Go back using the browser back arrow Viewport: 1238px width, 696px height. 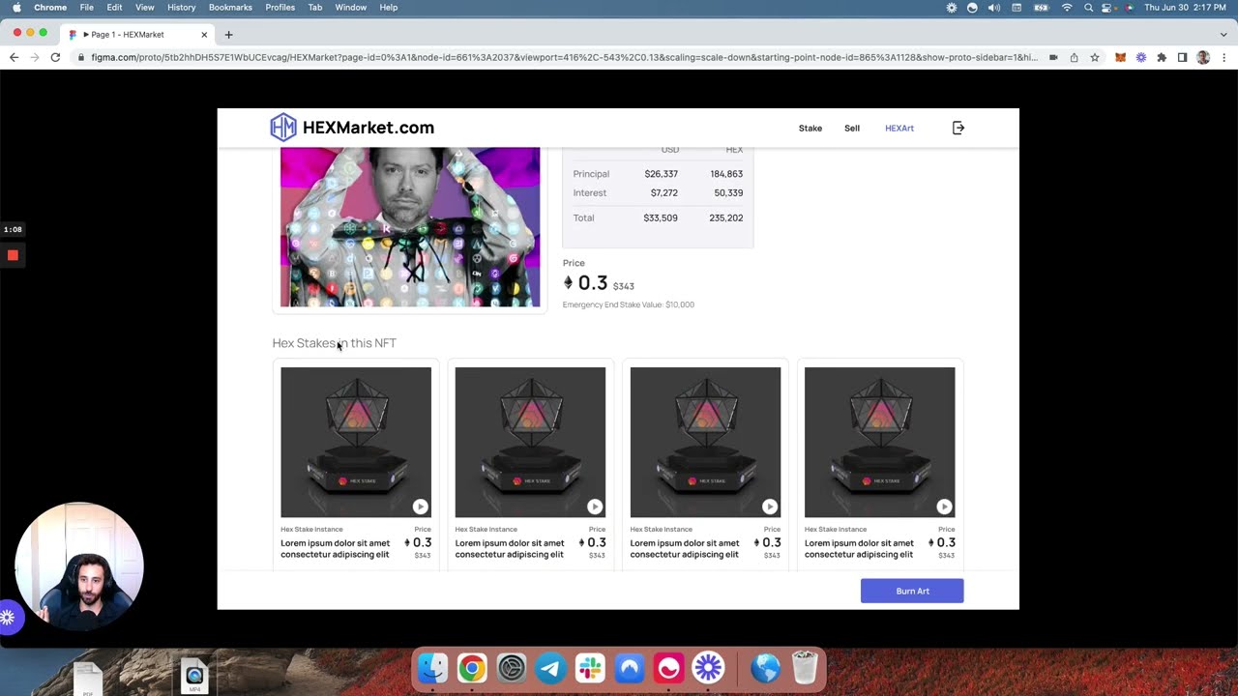14,57
